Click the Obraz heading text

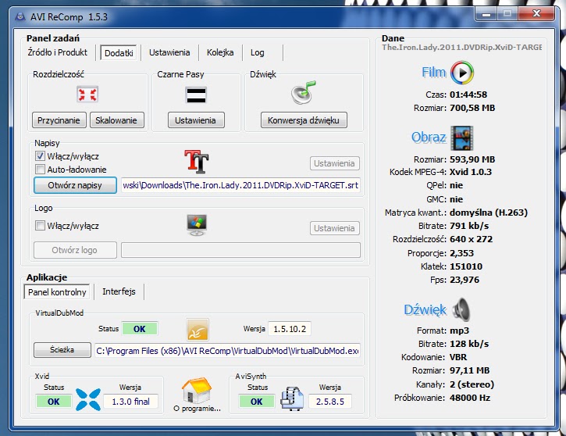pyautogui.click(x=429, y=138)
